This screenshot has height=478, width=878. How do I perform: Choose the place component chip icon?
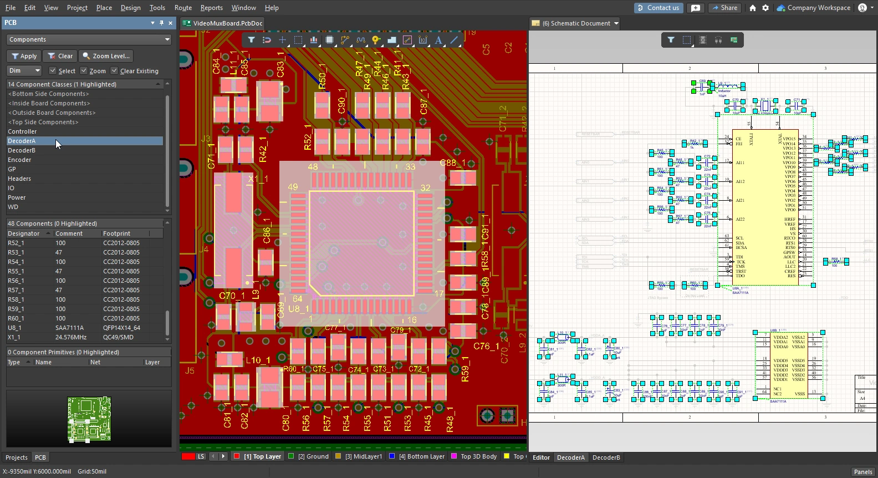tap(330, 40)
